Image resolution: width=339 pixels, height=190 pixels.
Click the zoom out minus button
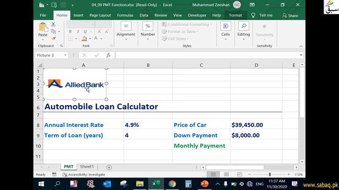click(249, 175)
